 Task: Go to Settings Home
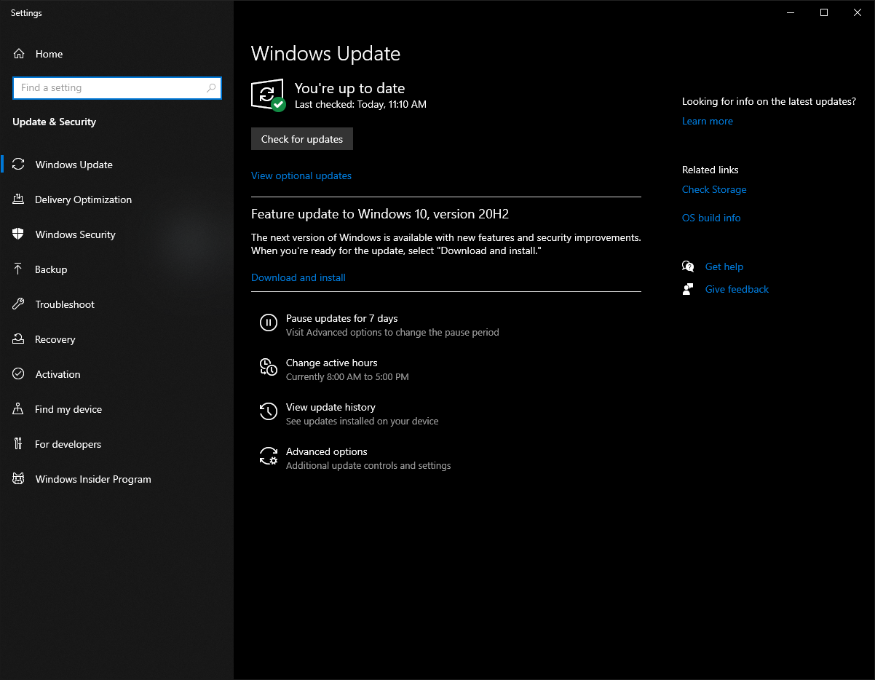coord(116,54)
